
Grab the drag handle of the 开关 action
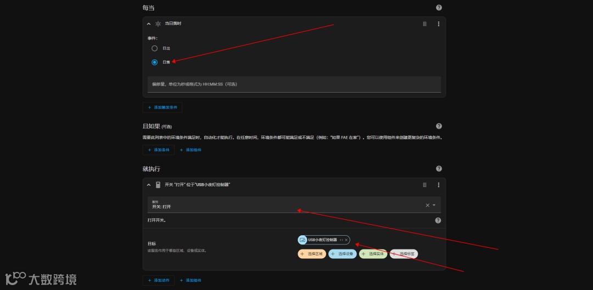coord(424,185)
